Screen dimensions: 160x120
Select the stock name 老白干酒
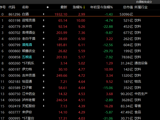(x=29, y=39)
